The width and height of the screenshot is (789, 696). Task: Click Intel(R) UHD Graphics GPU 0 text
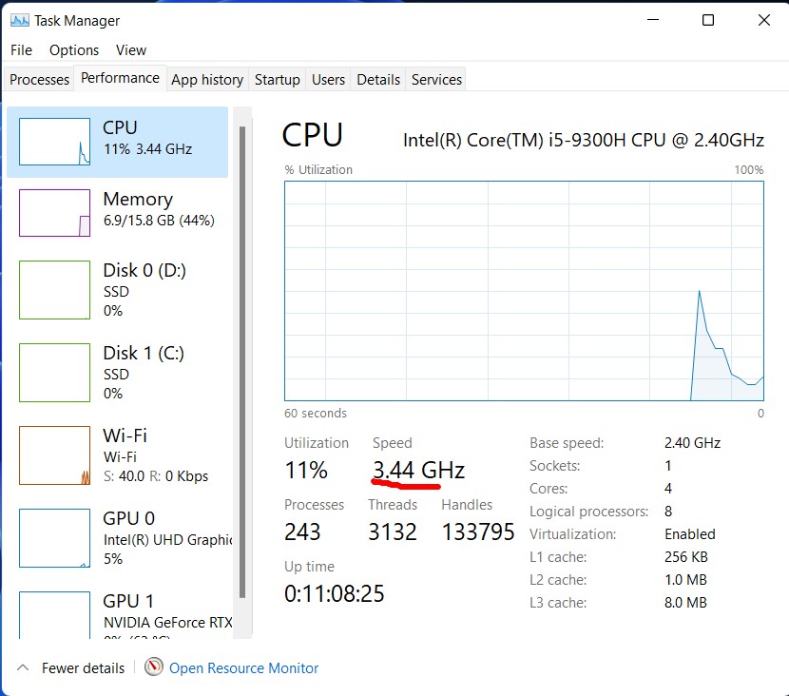point(167,539)
